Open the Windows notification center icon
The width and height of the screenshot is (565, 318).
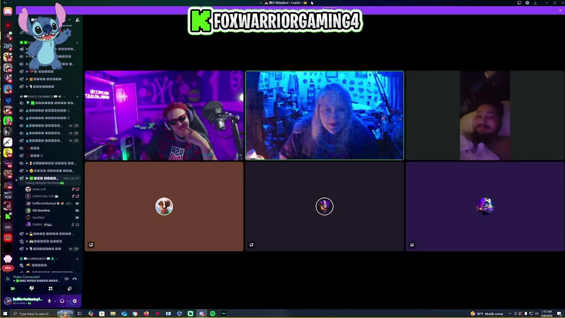[x=559, y=314]
